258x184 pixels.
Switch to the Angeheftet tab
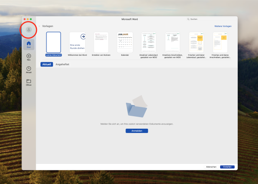point(62,64)
